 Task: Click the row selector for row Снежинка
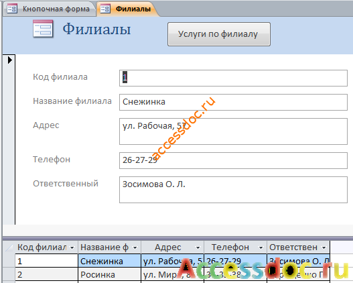coord(9,261)
